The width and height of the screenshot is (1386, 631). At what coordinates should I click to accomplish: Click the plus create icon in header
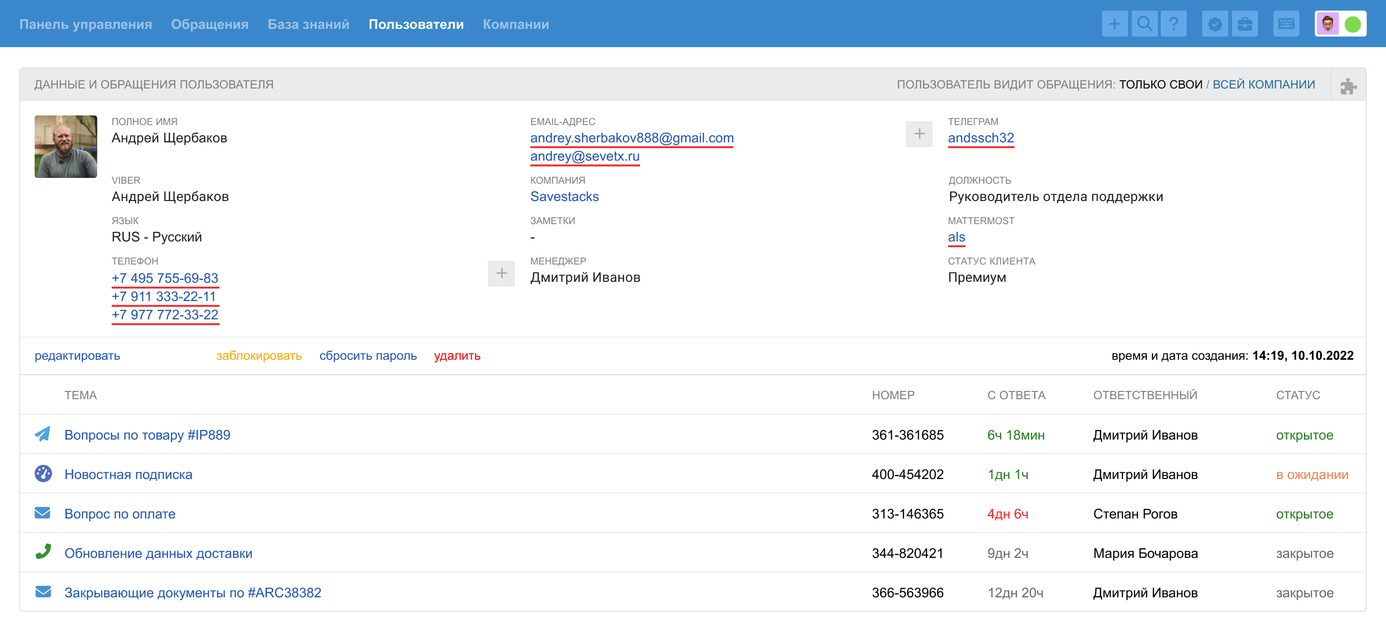click(1114, 24)
